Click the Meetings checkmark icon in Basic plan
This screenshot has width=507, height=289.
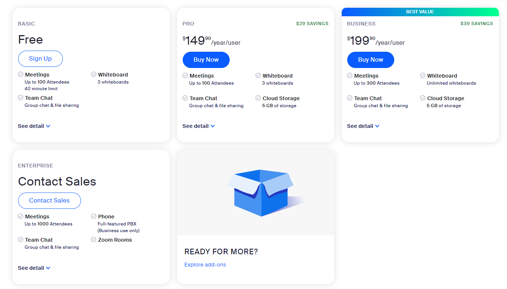tap(21, 74)
